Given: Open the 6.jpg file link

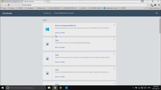Looking at the screenshot, I should (x=57, y=40).
